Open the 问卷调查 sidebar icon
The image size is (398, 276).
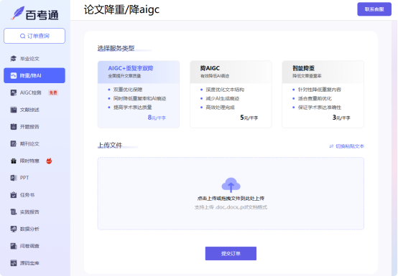point(13,246)
